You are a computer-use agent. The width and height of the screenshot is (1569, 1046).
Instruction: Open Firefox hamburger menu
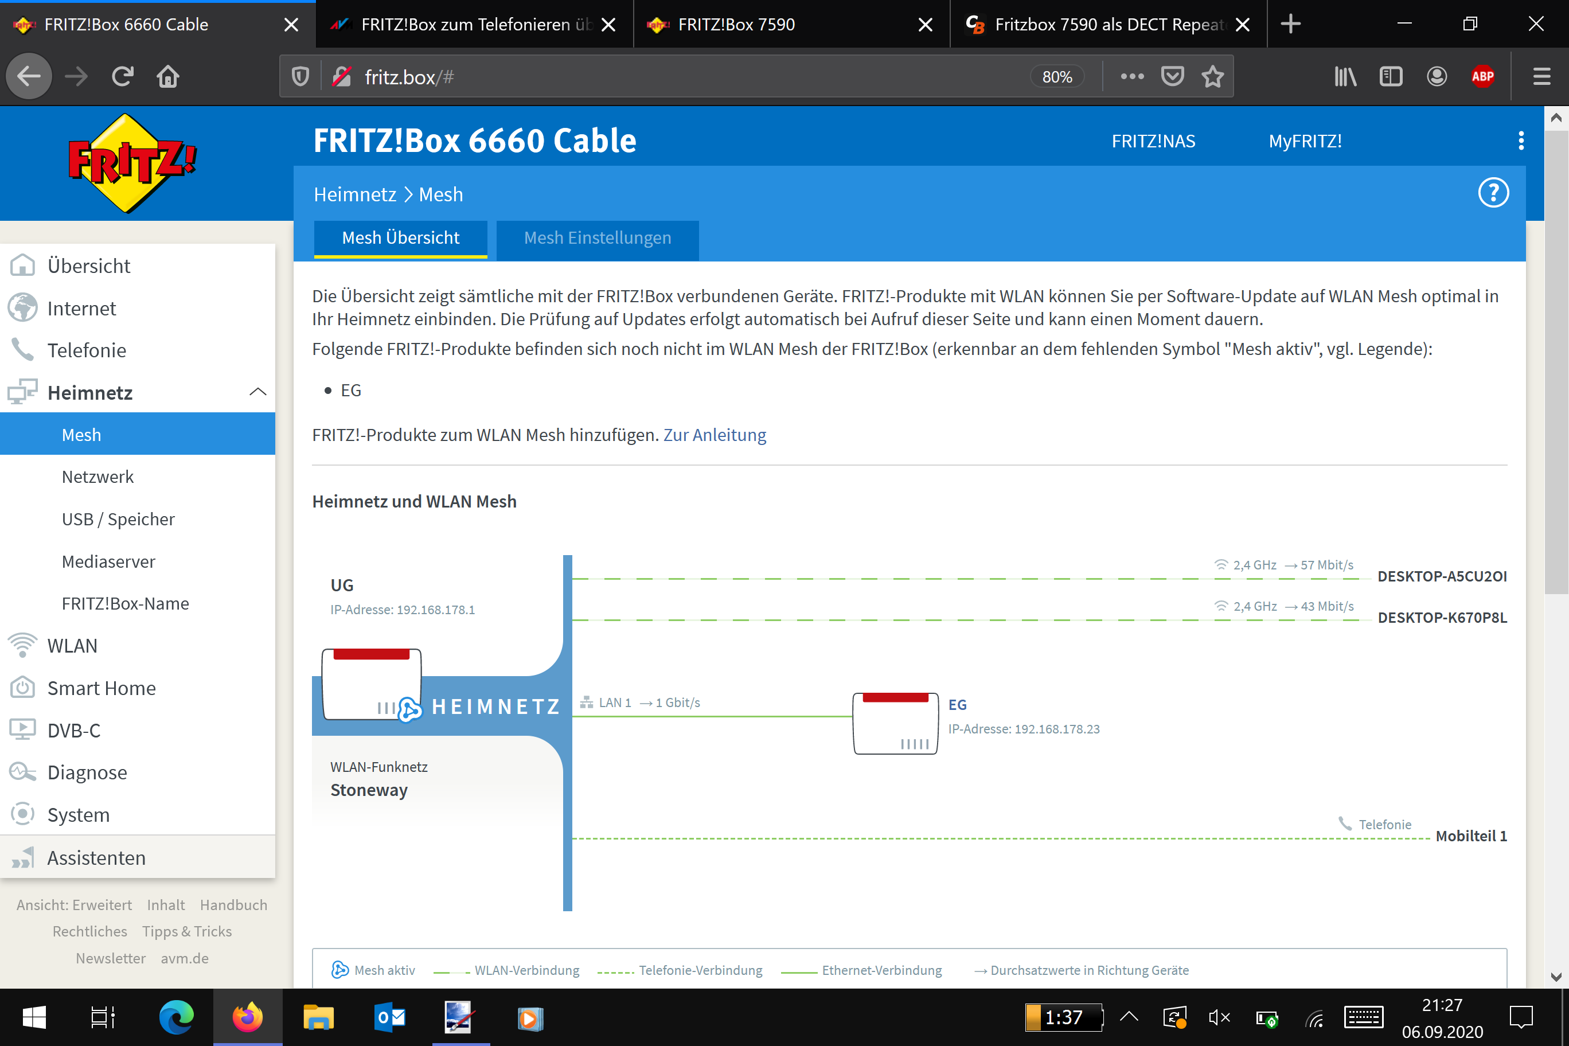pyautogui.click(x=1541, y=77)
